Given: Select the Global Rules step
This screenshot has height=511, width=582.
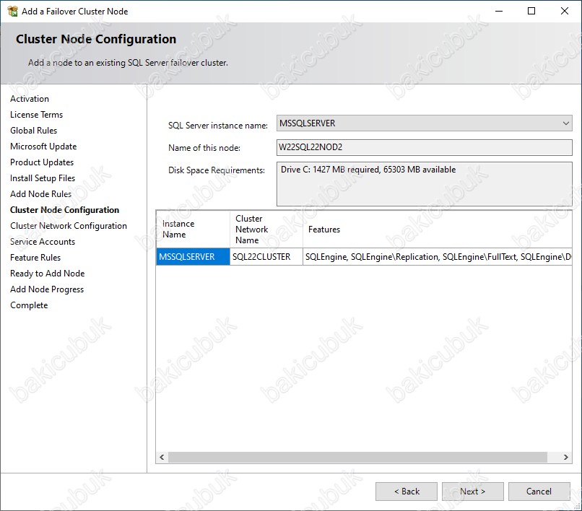Looking at the screenshot, I should pos(34,131).
